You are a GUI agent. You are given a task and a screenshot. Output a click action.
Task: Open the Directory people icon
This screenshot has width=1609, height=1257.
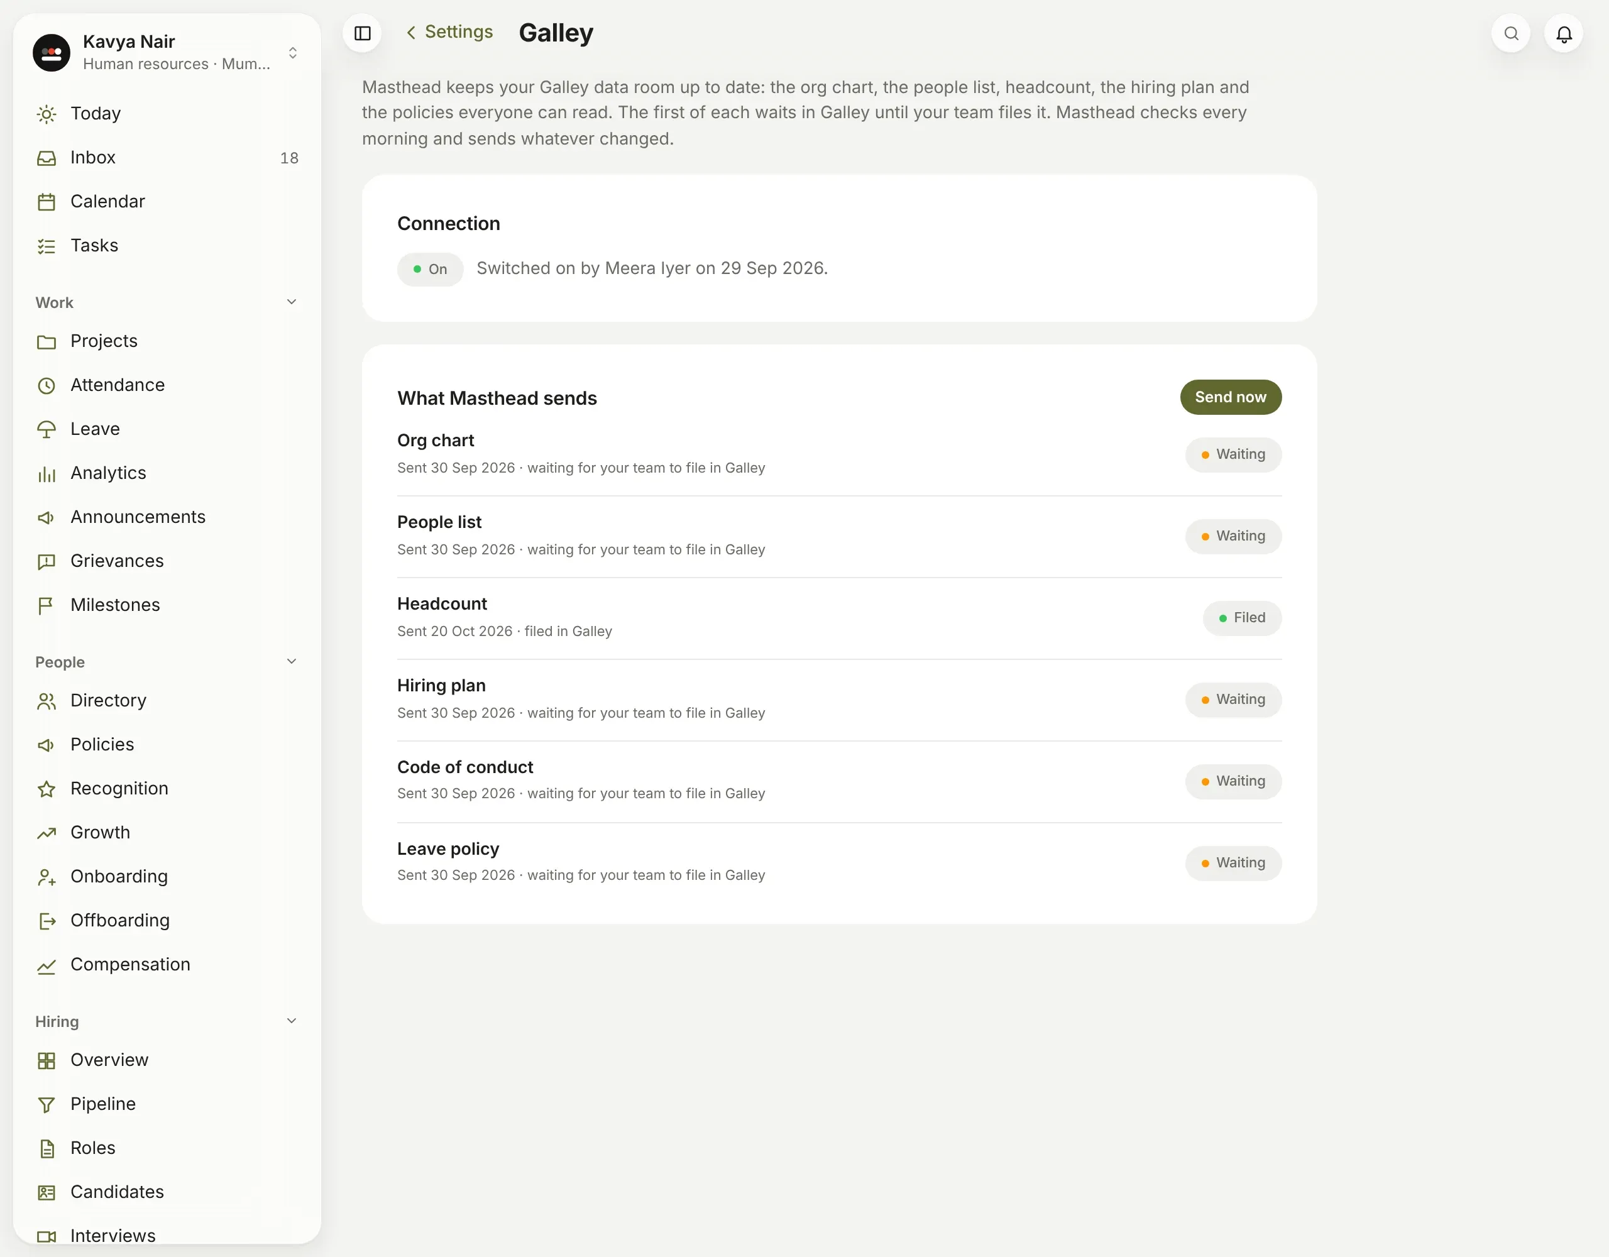click(47, 701)
